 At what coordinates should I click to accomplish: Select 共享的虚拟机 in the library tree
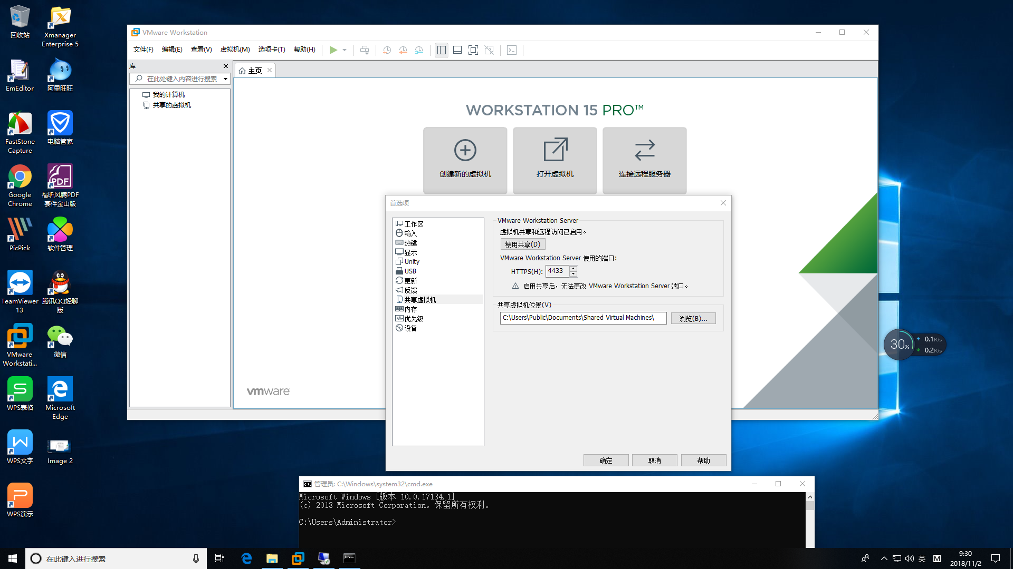click(x=167, y=105)
